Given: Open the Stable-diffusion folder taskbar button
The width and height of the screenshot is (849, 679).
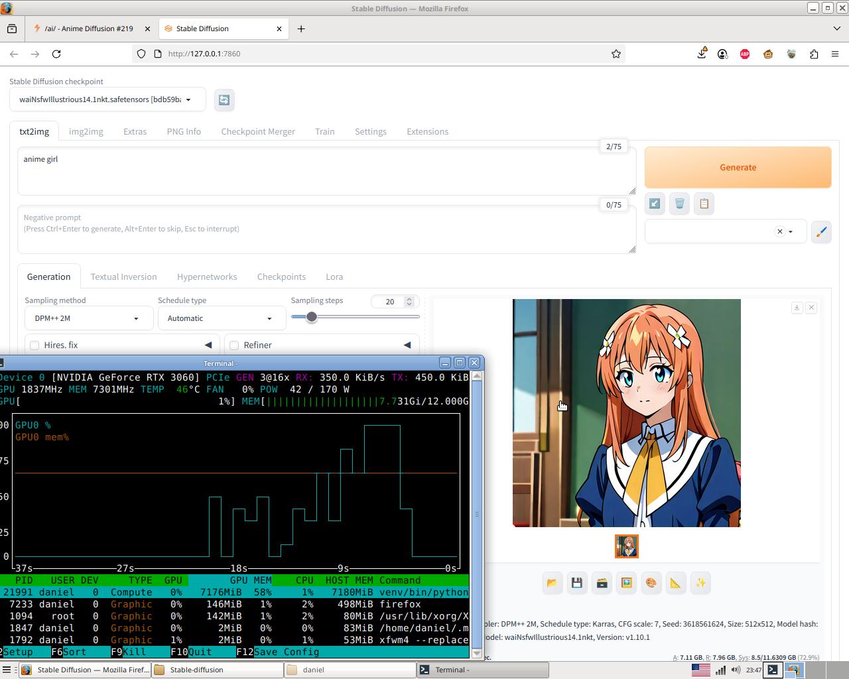Looking at the screenshot, I should [x=217, y=670].
